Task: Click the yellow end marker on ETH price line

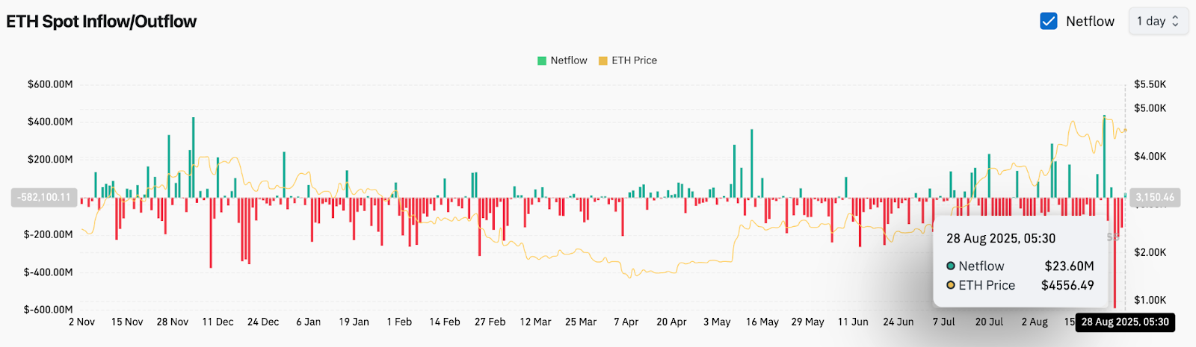Action: 1125,131
